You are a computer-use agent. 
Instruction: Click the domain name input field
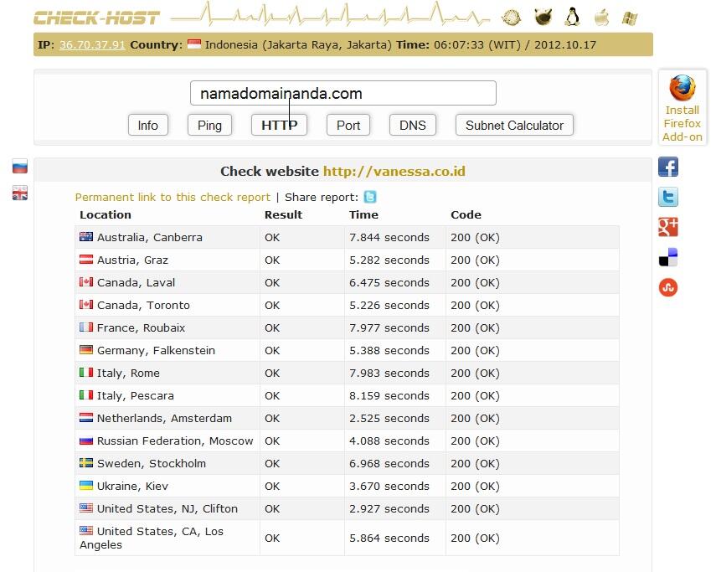pos(343,93)
